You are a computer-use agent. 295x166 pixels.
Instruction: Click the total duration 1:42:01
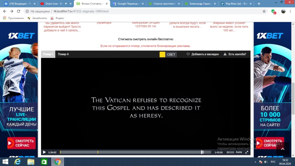[219, 152]
